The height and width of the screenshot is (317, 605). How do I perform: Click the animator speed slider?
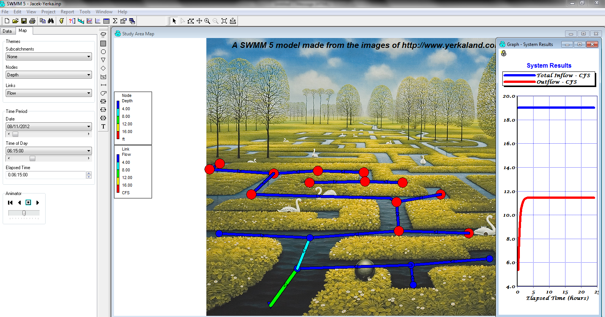[24, 213]
